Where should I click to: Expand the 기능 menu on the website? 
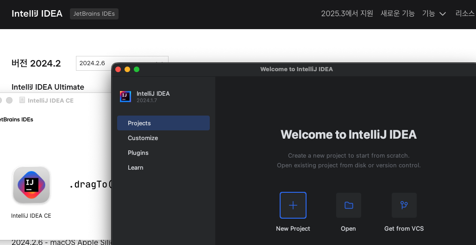434,14
